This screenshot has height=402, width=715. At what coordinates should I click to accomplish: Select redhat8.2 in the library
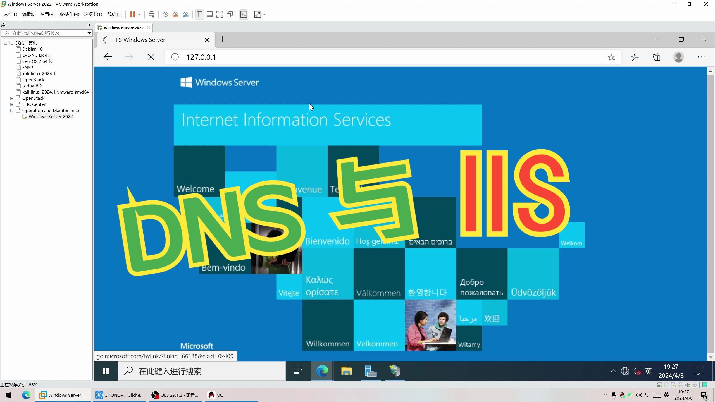coord(32,86)
